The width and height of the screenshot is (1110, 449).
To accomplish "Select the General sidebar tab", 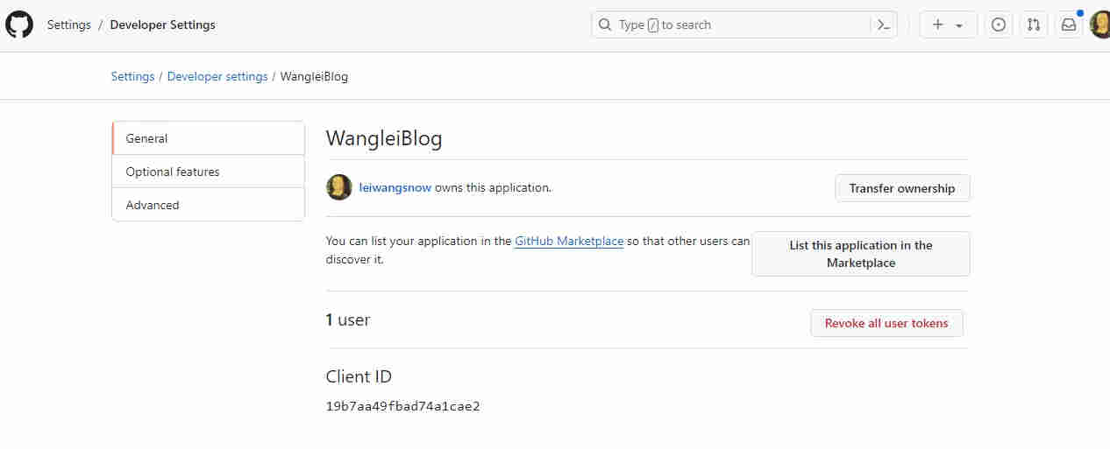I will pyautogui.click(x=209, y=138).
